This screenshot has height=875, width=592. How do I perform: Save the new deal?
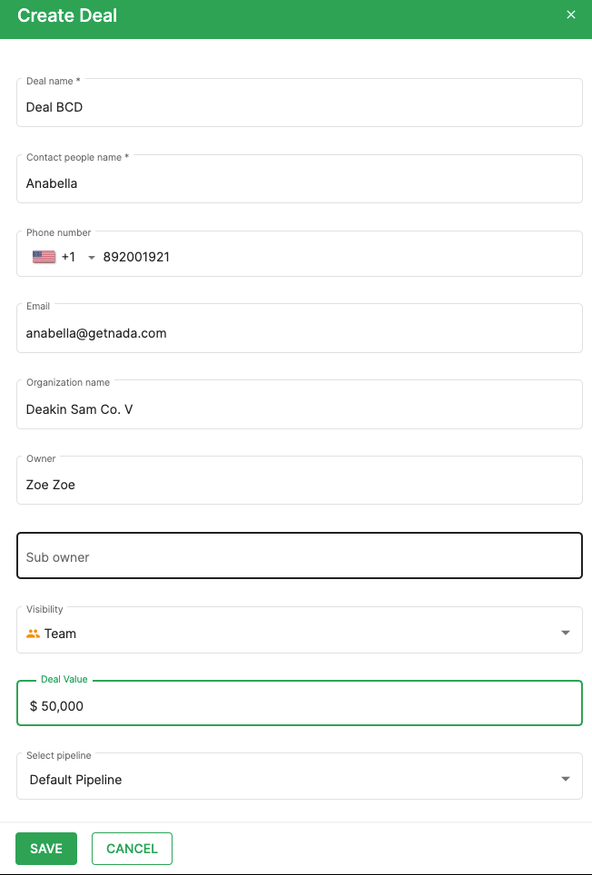tap(46, 849)
